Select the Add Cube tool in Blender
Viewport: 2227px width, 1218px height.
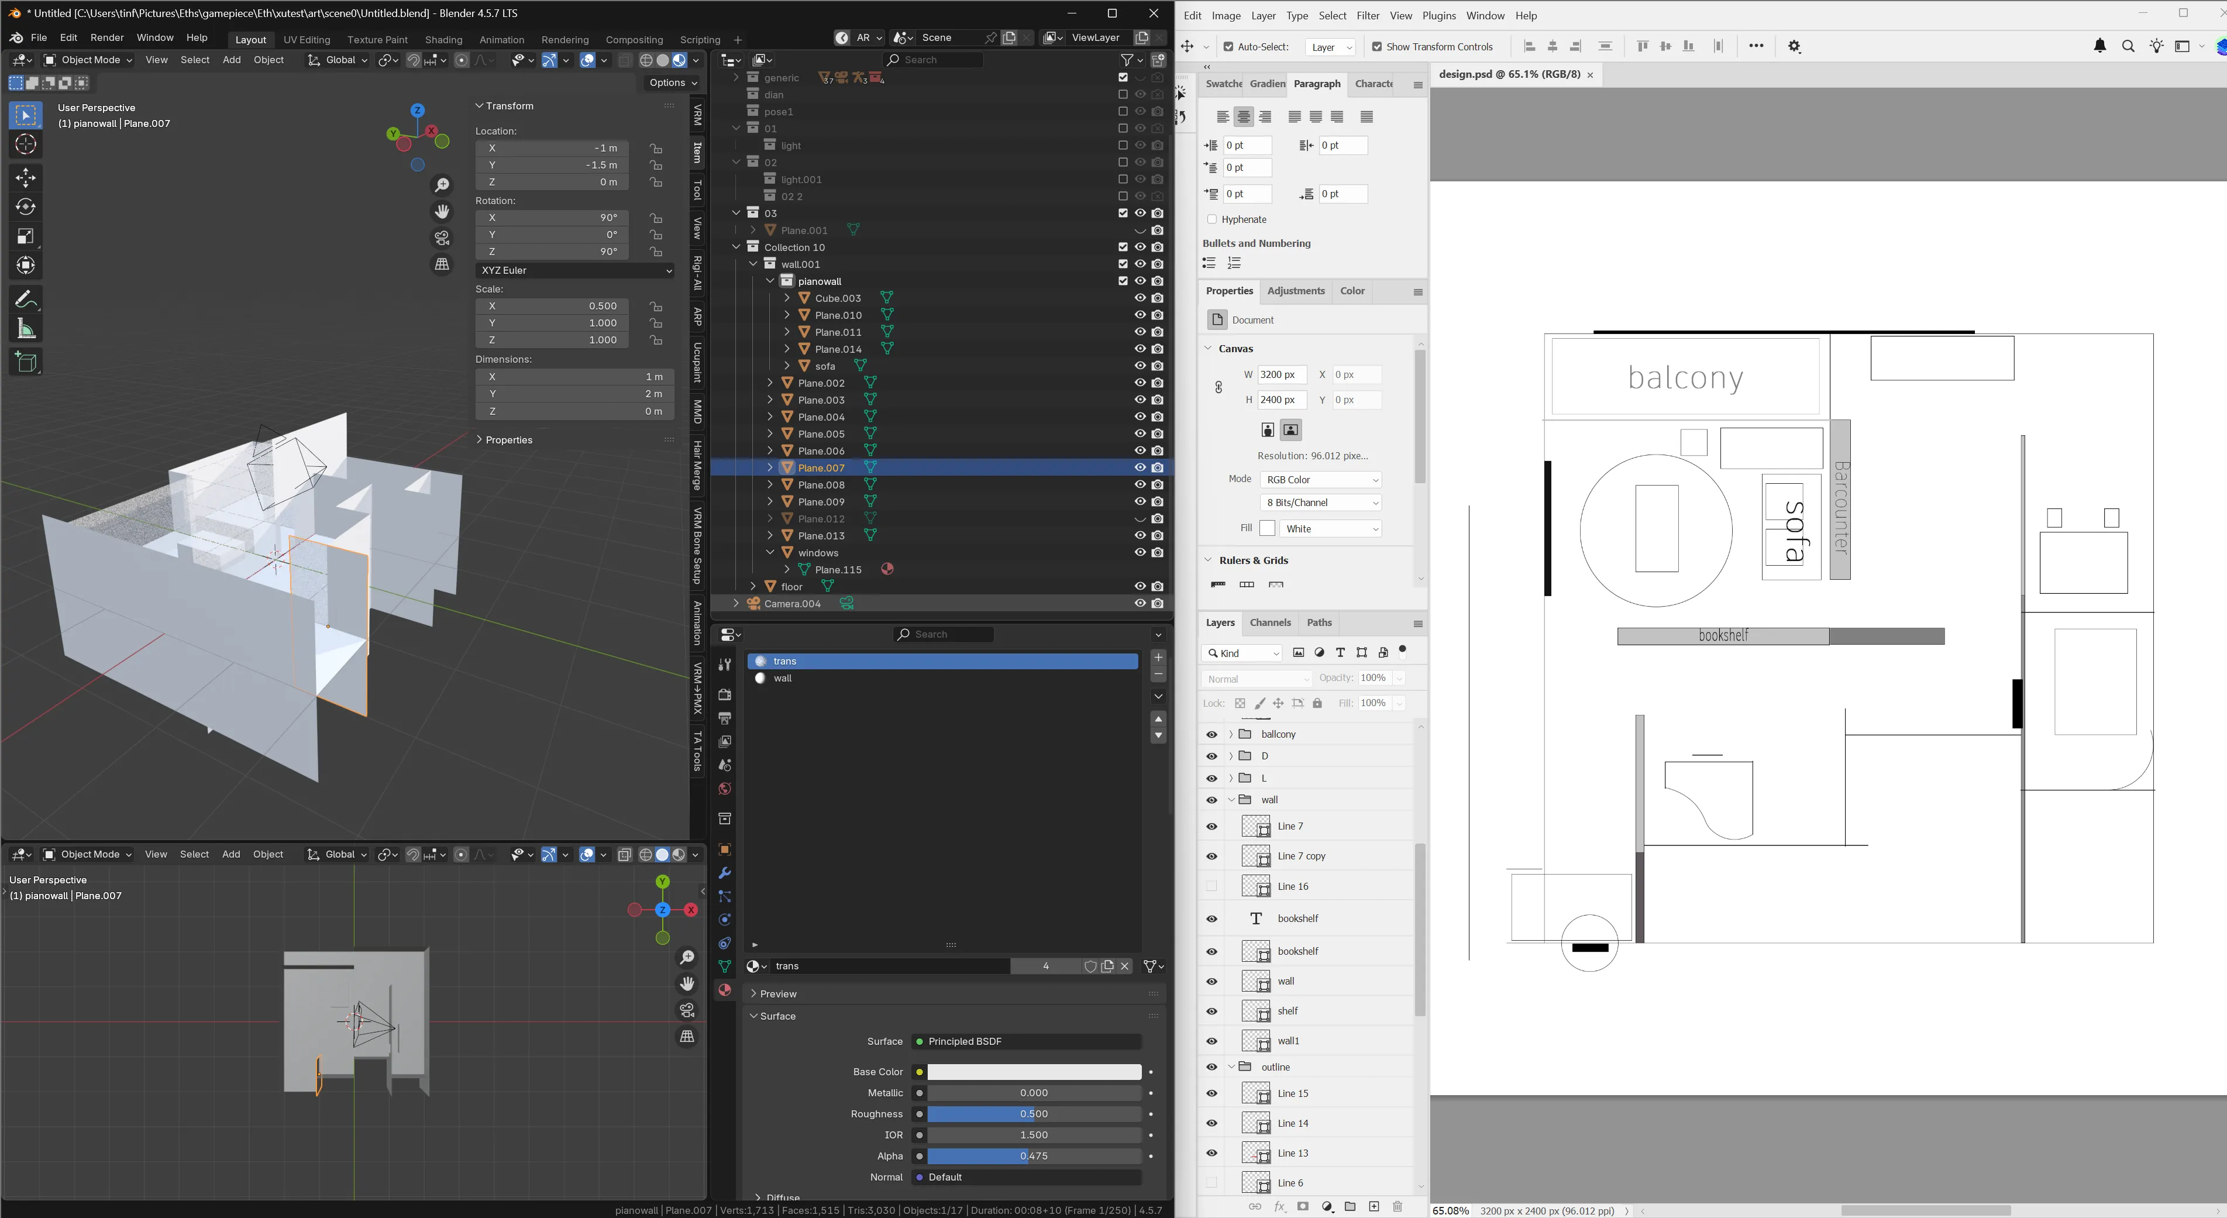(x=26, y=362)
